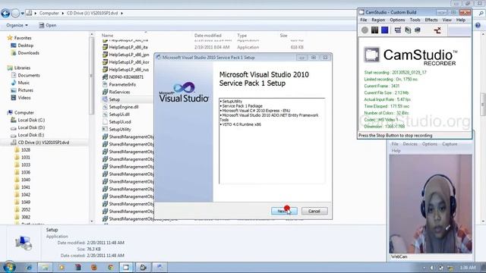Open the CamStudio Effects menu
The height and width of the screenshot is (273, 486).
click(x=431, y=20)
